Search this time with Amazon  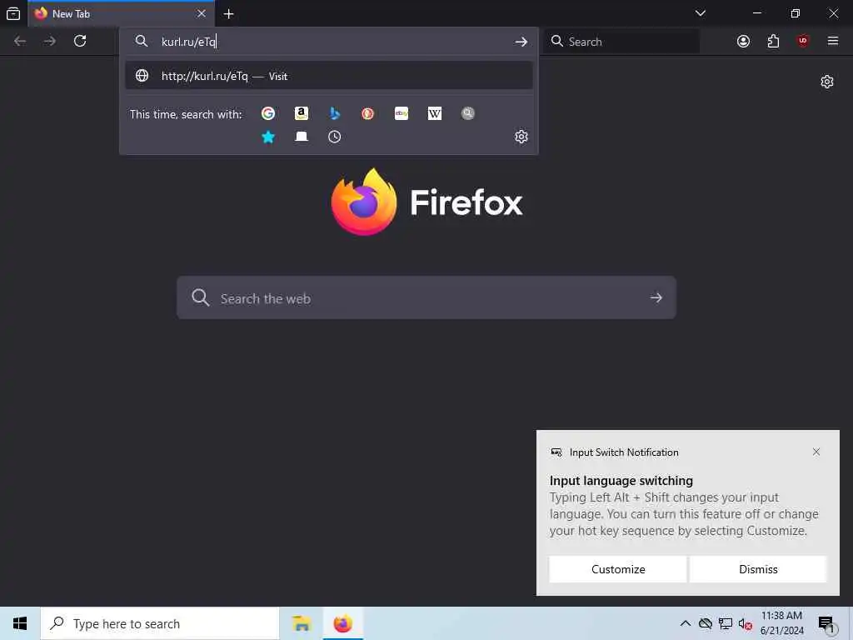click(x=302, y=113)
